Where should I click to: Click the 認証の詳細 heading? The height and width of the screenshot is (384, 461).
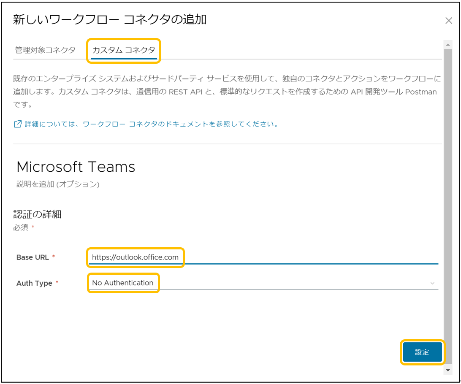pyautogui.click(x=37, y=214)
